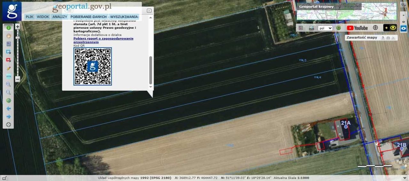Open the WIDOK menu
Viewport: 409px width, 181px height.
(43, 17)
